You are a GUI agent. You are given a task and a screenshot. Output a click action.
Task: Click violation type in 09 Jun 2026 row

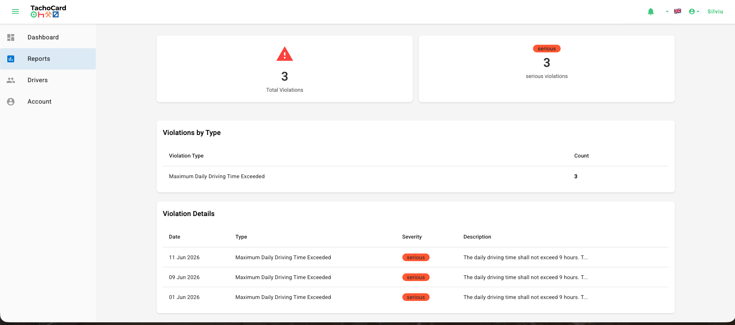[283, 277]
